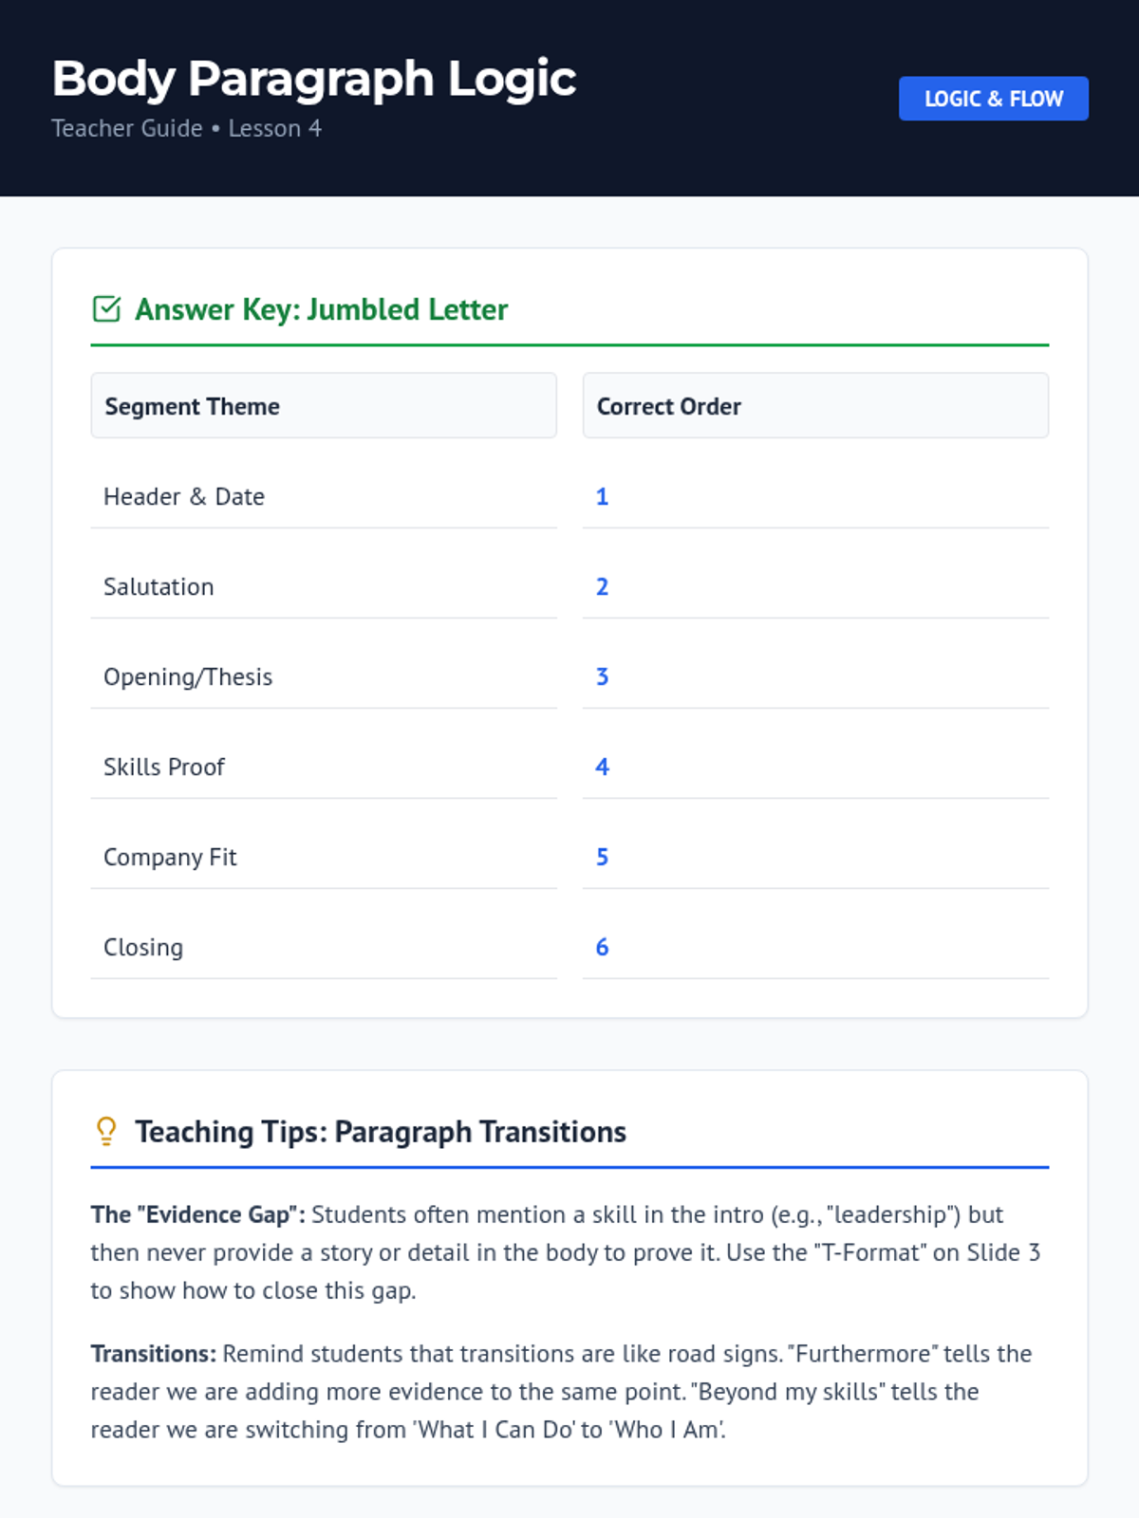This screenshot has width=1139, height=1518.
Task: Select the Header & Date row
Action: 184,496
